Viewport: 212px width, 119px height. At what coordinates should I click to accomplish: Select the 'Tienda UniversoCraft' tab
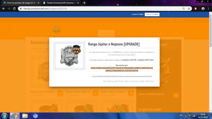(x=61, y=3)
